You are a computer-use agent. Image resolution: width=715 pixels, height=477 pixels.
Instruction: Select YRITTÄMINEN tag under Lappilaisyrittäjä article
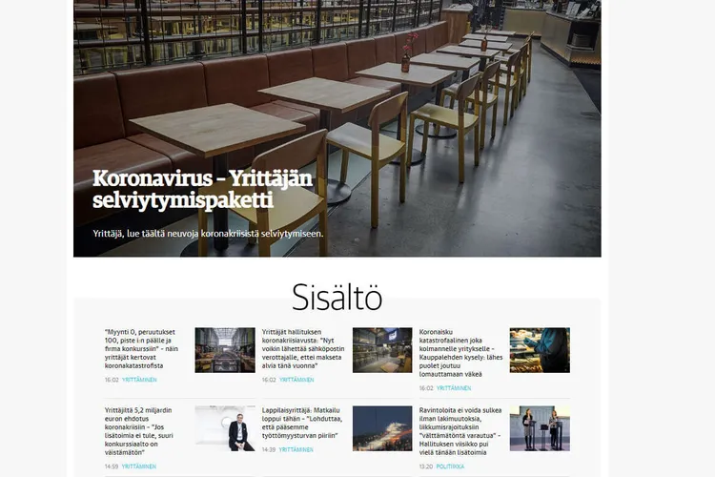click(296, 449)
